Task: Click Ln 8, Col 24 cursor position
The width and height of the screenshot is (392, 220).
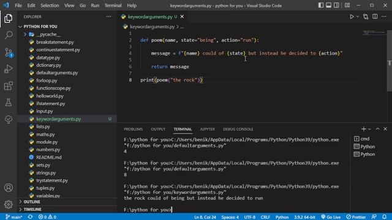Action: pos(205,217)
